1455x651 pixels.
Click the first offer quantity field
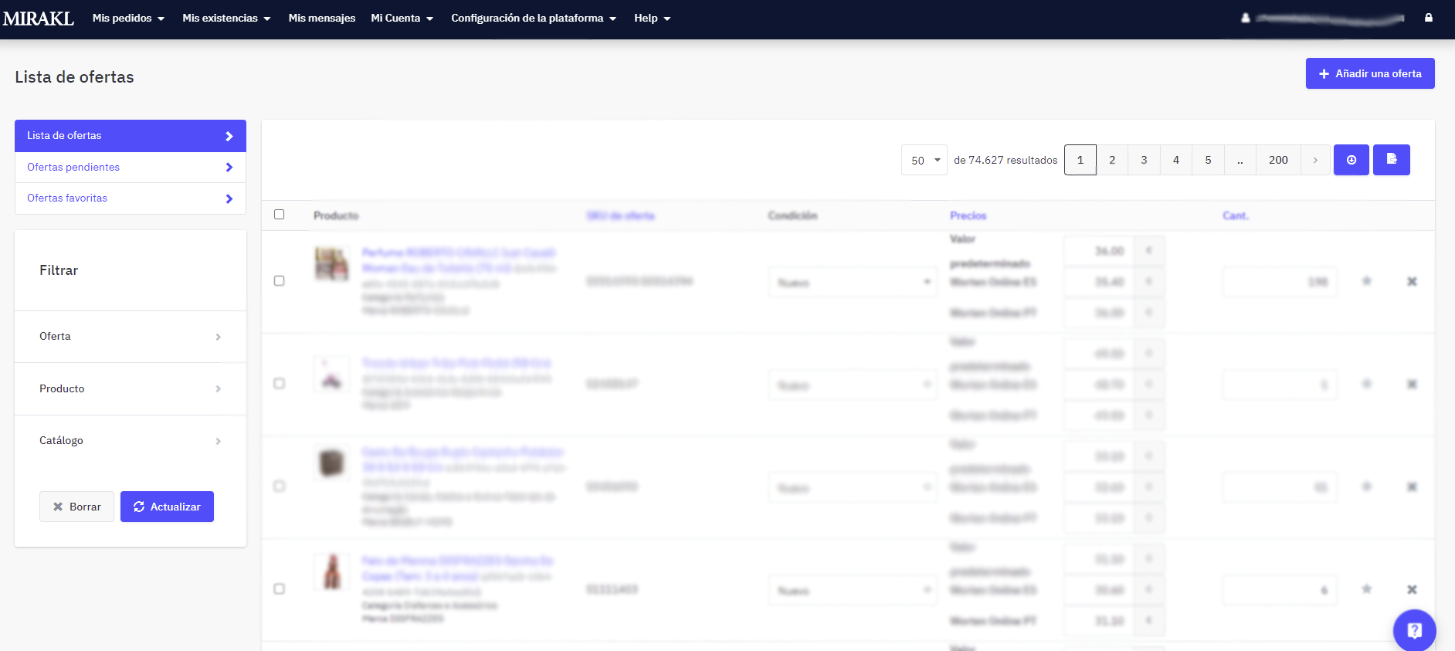1279,282
